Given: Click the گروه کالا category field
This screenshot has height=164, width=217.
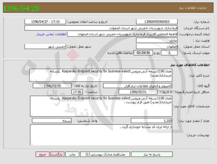Looking at the screenshot, I should click(137, 86).
